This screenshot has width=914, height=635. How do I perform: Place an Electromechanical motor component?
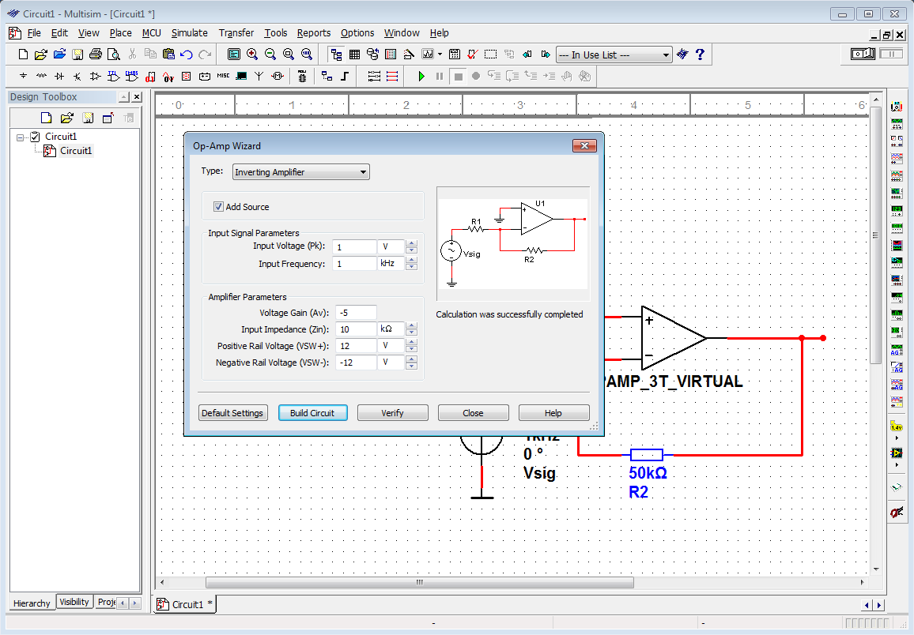pos(278,77)
